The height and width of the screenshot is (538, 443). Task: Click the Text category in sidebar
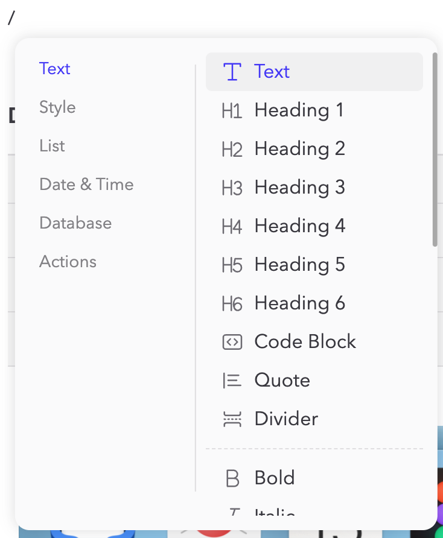(55, 69)
